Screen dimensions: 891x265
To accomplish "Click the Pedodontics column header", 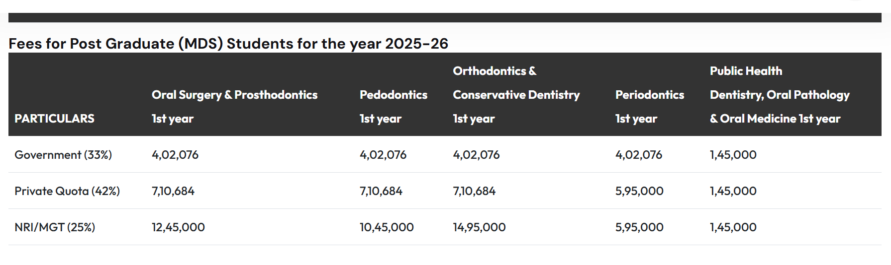I will (393, 95).
